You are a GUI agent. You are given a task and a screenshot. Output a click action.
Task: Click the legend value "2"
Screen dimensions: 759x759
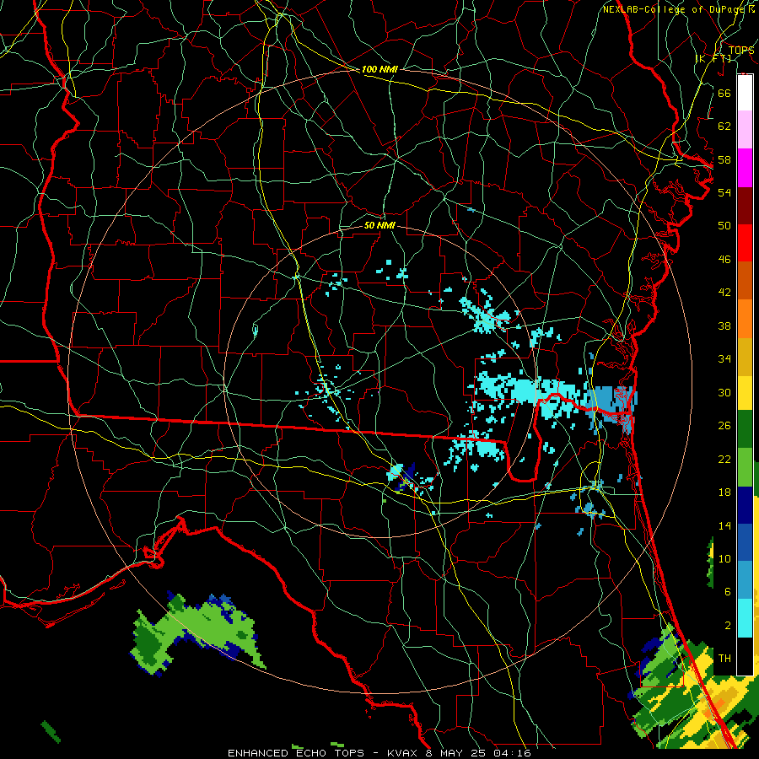click(727, 626)
